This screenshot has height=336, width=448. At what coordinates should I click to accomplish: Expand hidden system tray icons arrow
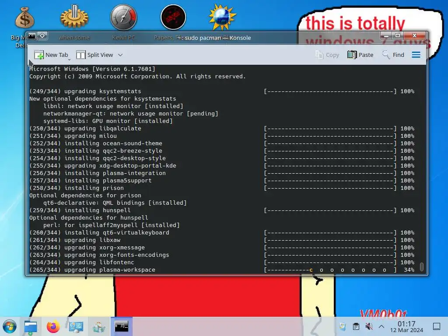[381, 326]
